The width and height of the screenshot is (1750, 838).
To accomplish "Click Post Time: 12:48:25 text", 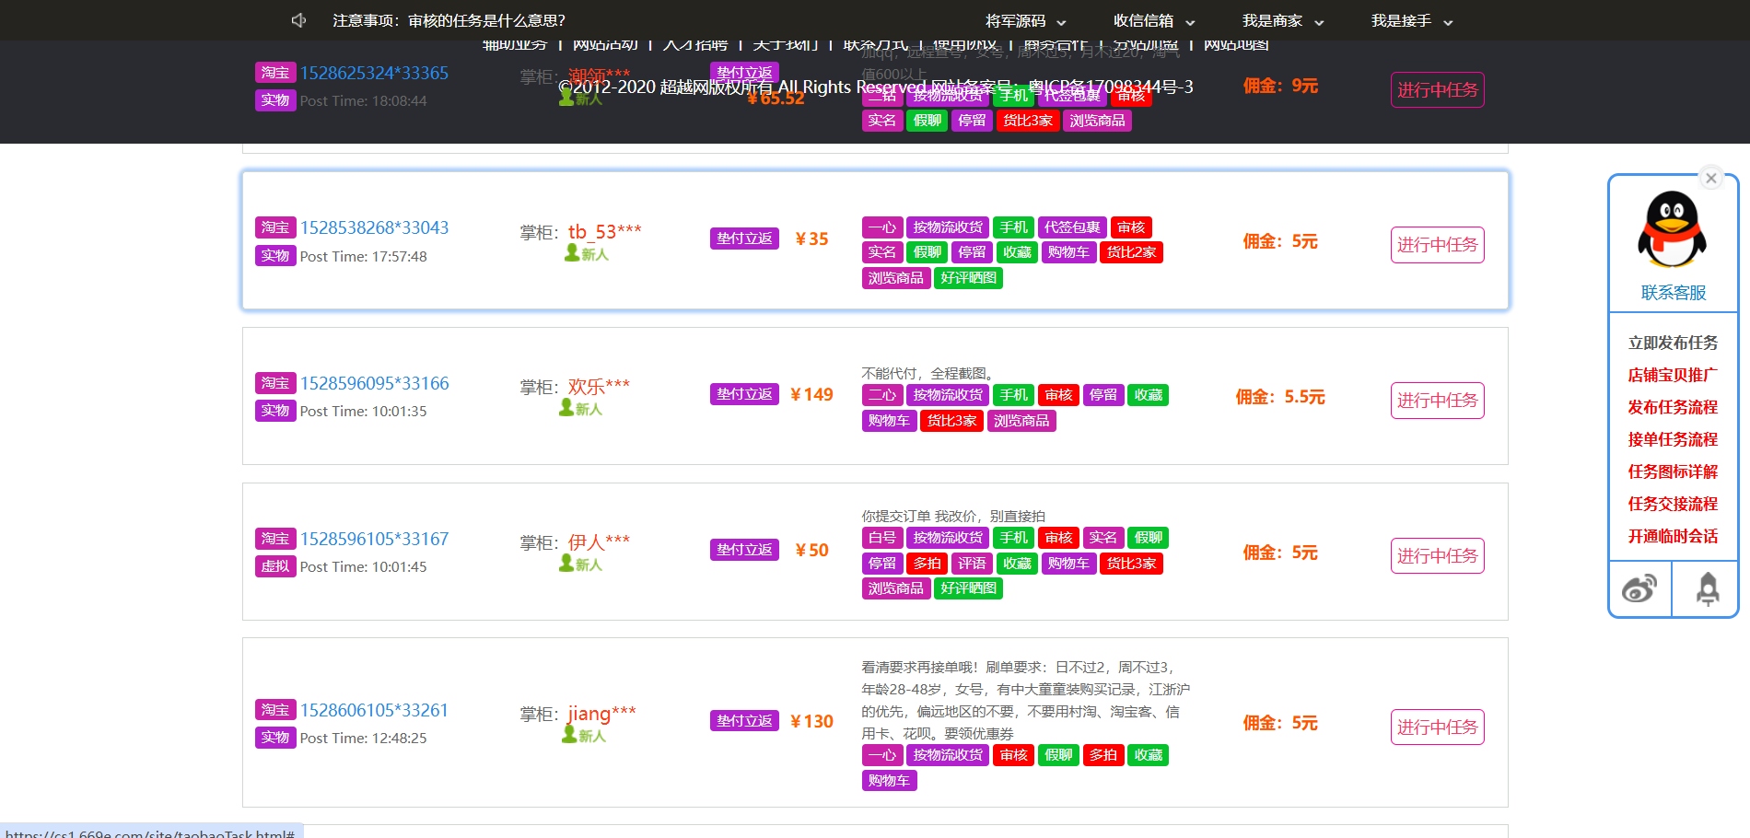I will tap(363, 739).
